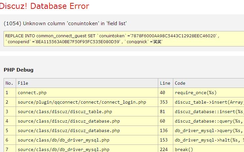Click line number 153

pos(165,140)
